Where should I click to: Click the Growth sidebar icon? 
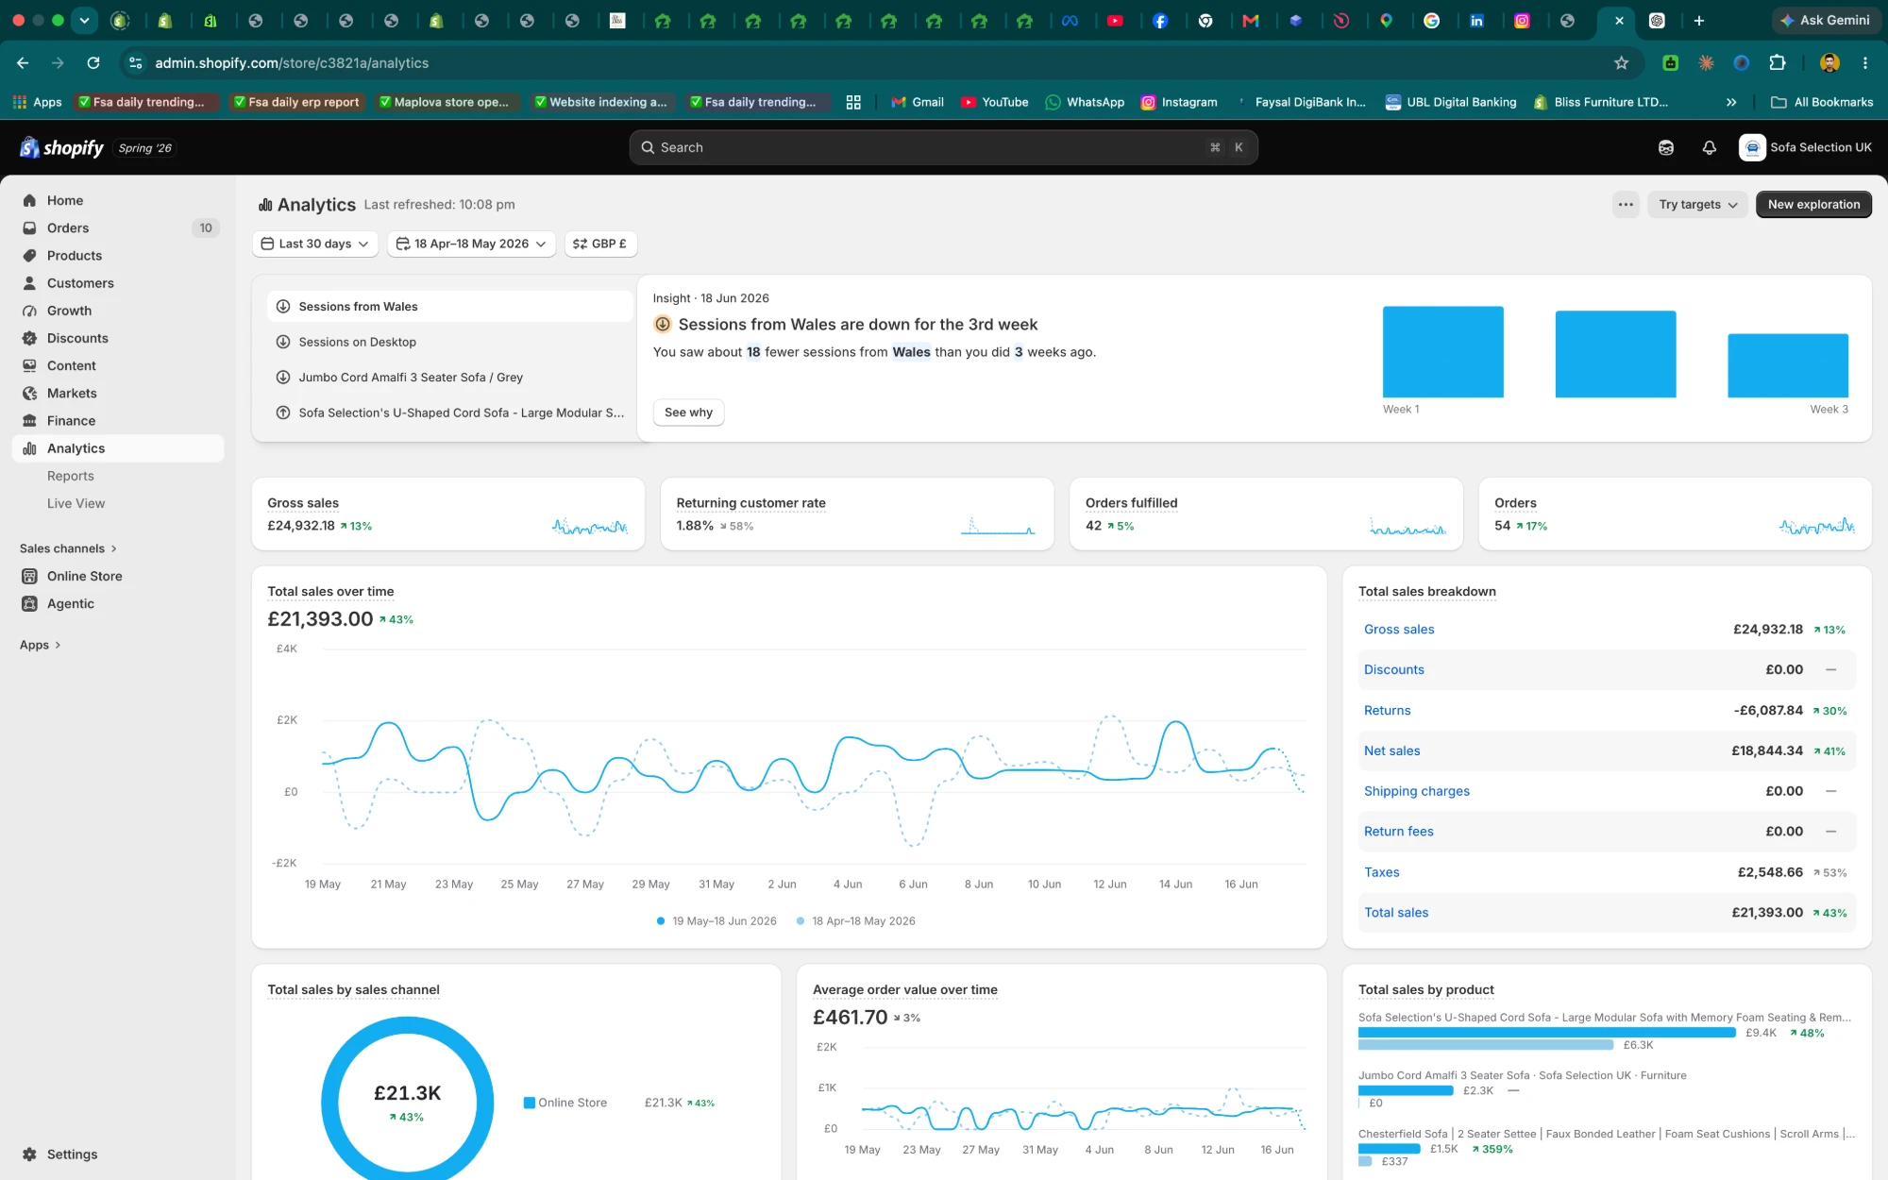(x=29, y=311)
